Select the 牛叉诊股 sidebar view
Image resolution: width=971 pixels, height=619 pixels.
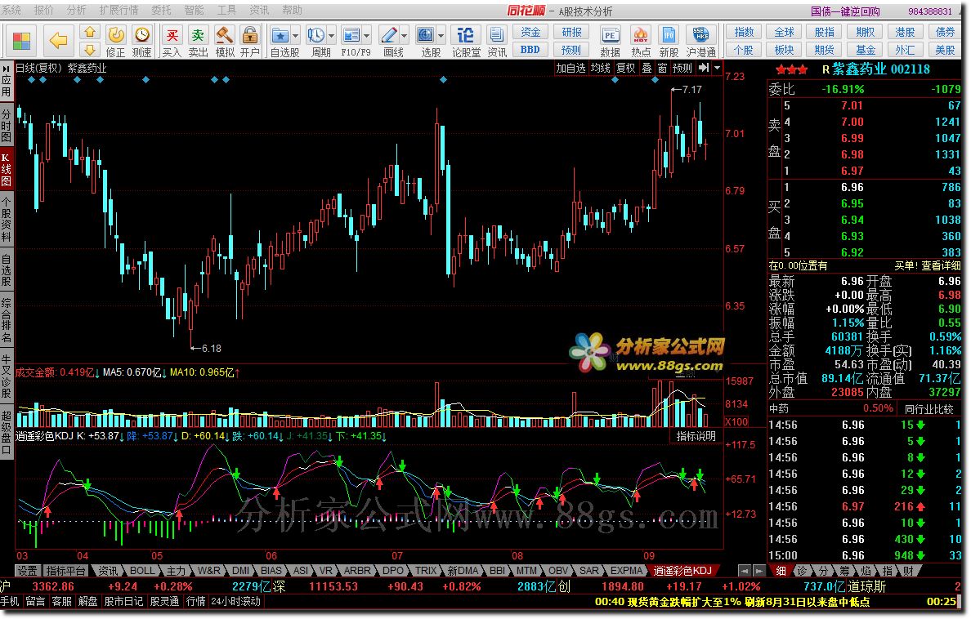(x=7, y=376)
